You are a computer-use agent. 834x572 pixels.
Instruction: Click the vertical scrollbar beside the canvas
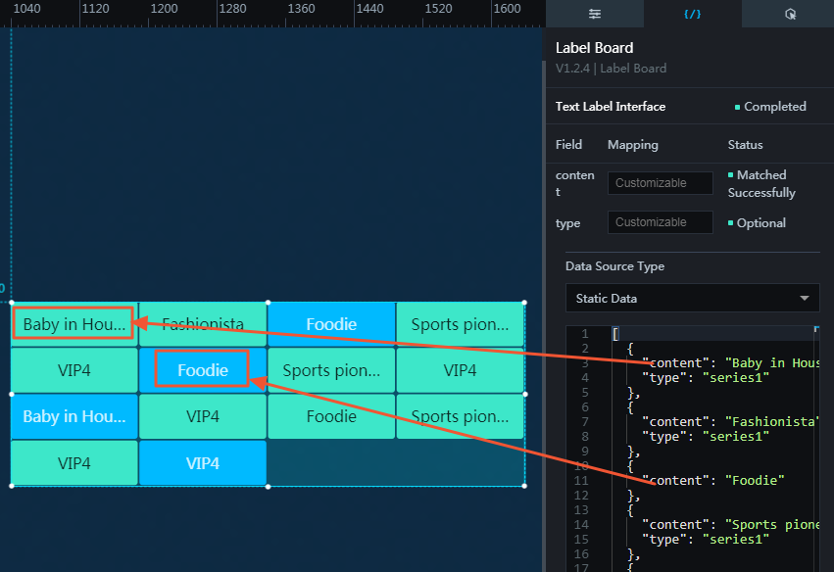(x=544, y=316)
